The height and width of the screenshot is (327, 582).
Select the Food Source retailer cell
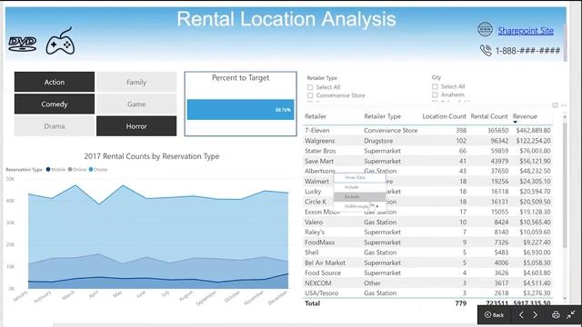(x=323, y=272)
